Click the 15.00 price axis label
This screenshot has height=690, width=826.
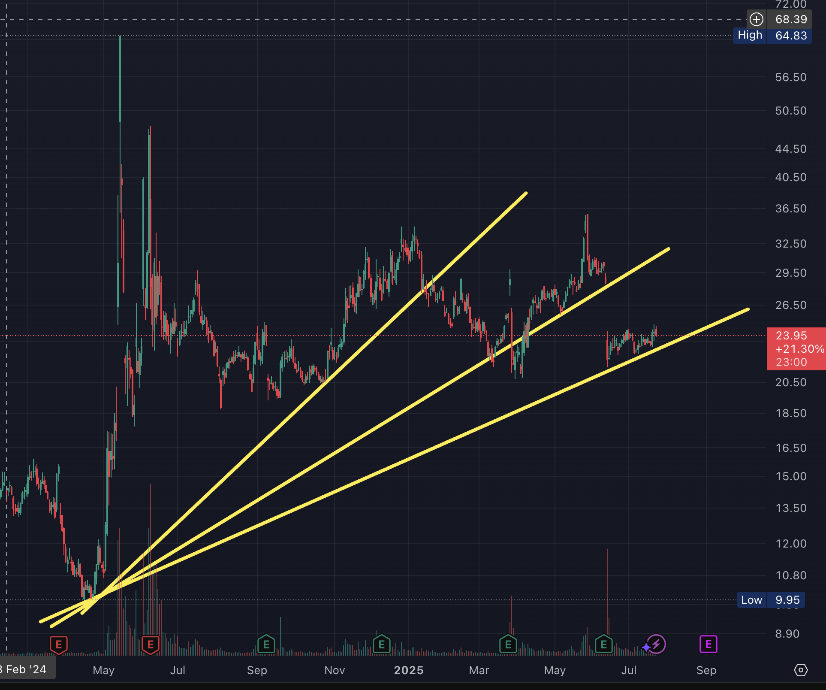791,476
